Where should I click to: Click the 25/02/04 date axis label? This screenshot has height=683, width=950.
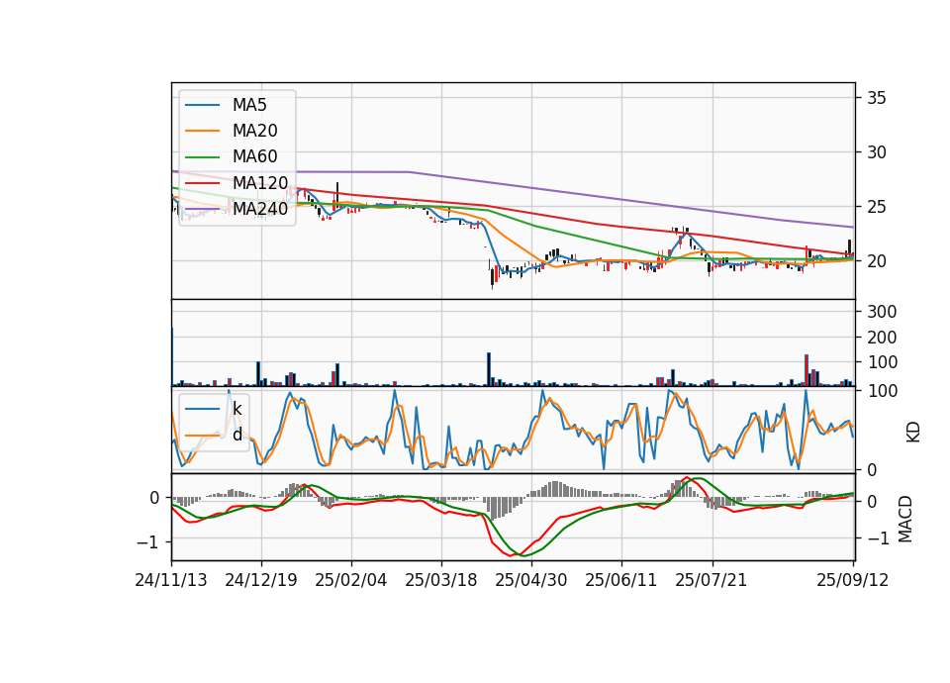coord(350,580)
